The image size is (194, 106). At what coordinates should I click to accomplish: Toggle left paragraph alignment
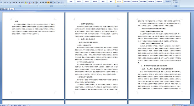click(x=40, y=3)
